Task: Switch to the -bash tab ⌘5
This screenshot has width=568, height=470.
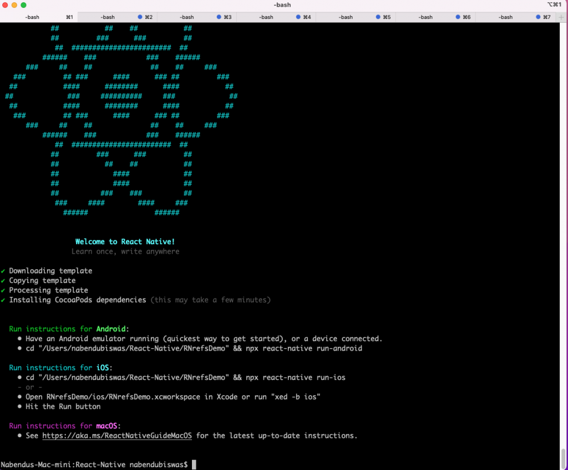Action: pos(356,17)
